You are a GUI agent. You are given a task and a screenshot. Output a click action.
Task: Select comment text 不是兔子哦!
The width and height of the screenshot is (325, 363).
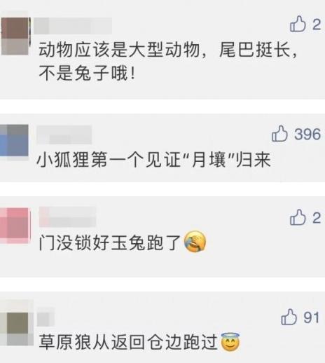87,73
